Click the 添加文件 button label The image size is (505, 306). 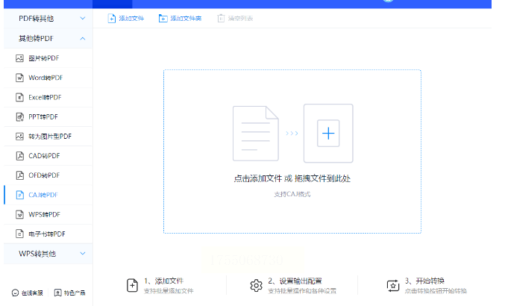[x=131, y=19]
